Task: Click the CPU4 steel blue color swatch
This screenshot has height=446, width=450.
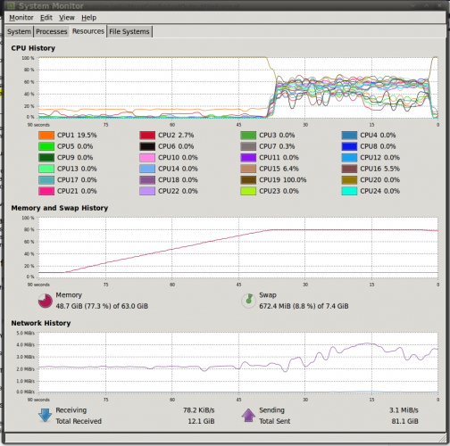Action: [x=349, y=136]
